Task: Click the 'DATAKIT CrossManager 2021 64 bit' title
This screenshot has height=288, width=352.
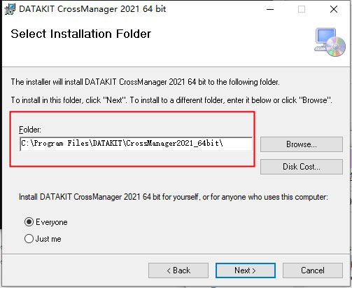Action: (x=92, y=9)
